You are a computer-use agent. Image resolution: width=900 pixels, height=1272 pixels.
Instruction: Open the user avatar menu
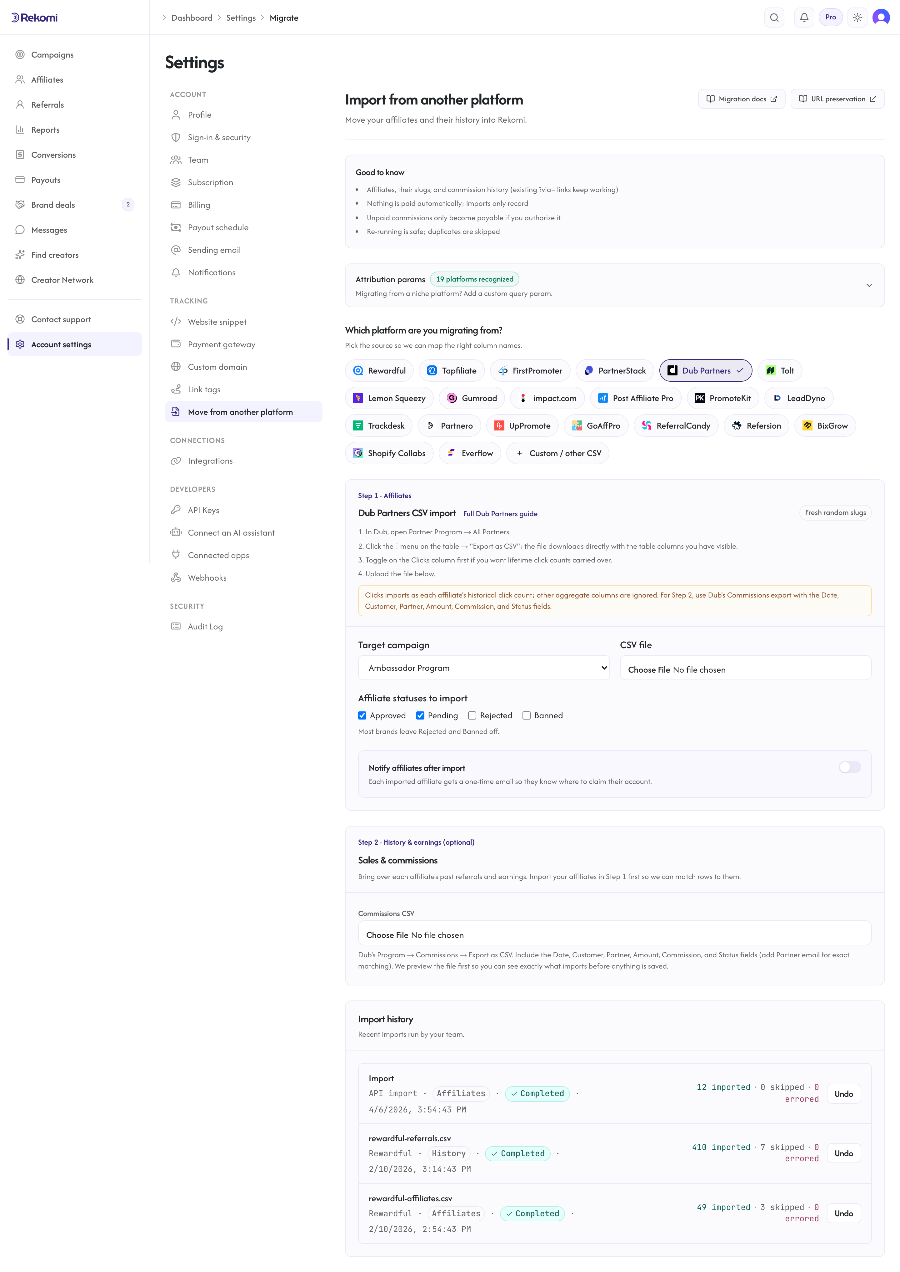[x=881, y=18]
